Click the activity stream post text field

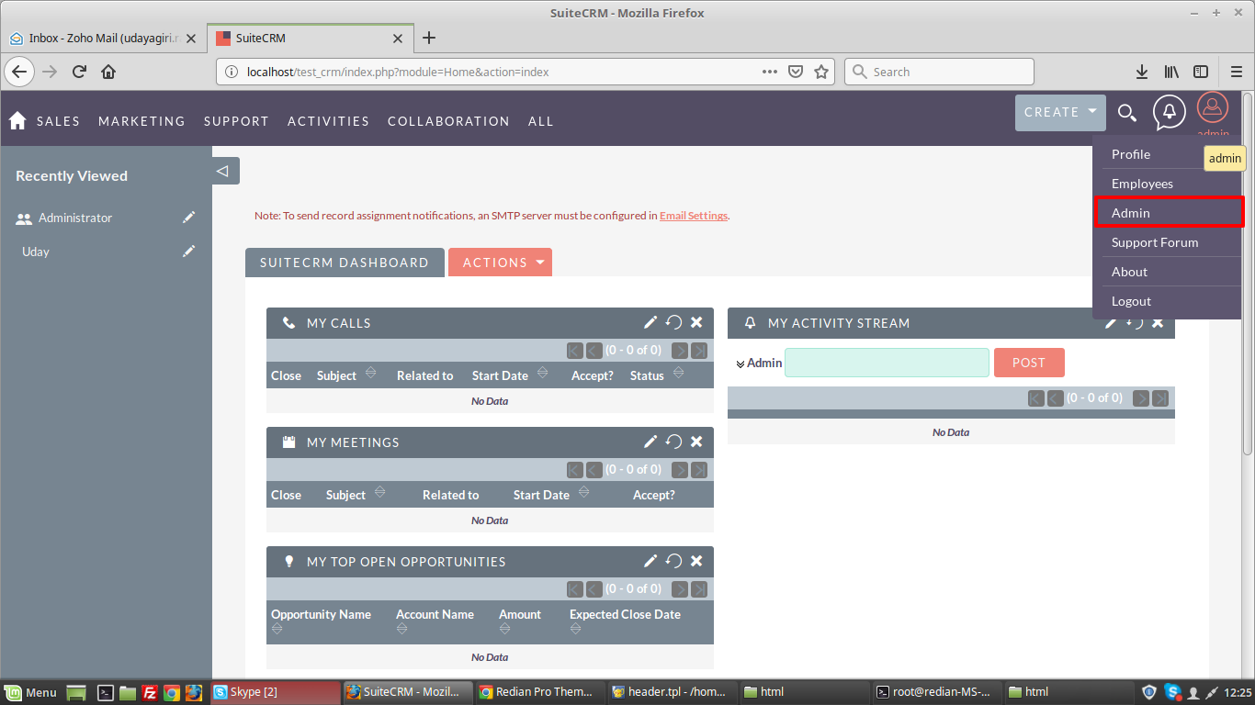pyautogui.click(x=887, y=363)
